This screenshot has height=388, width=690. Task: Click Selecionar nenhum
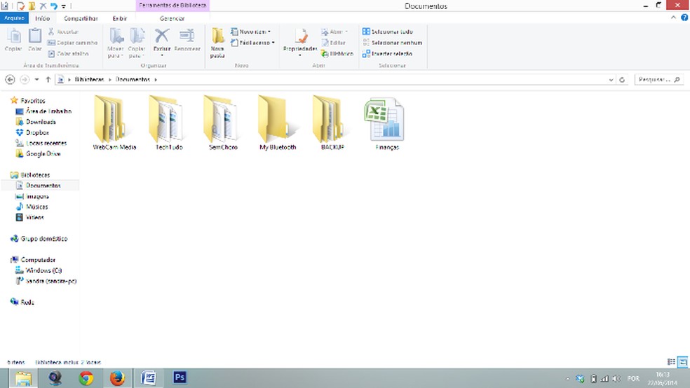click(x=392, y=43)
